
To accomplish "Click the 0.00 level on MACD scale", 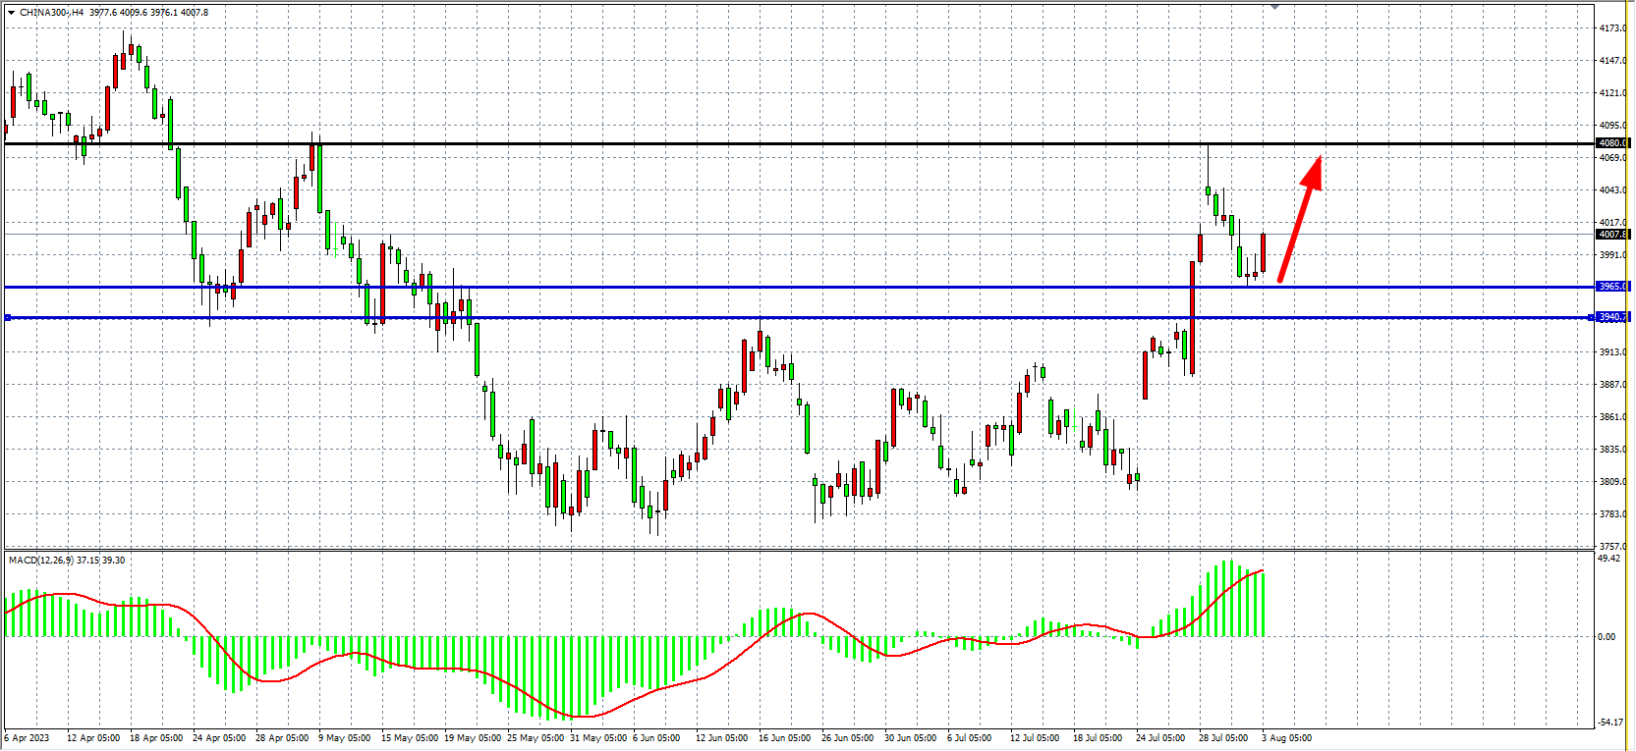I will [x=1606, y=636].
